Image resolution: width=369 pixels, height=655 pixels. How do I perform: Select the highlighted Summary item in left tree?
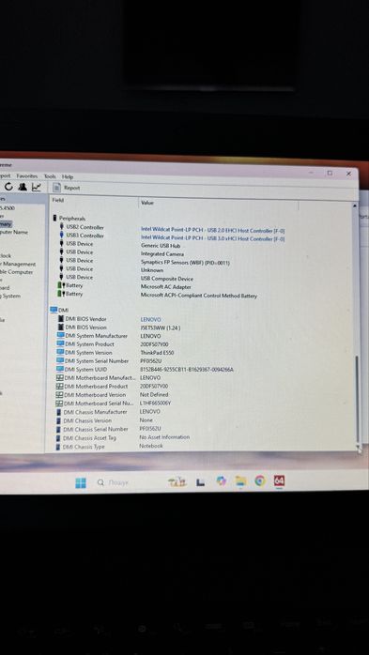pyautogui.click(x=7, y=224)
